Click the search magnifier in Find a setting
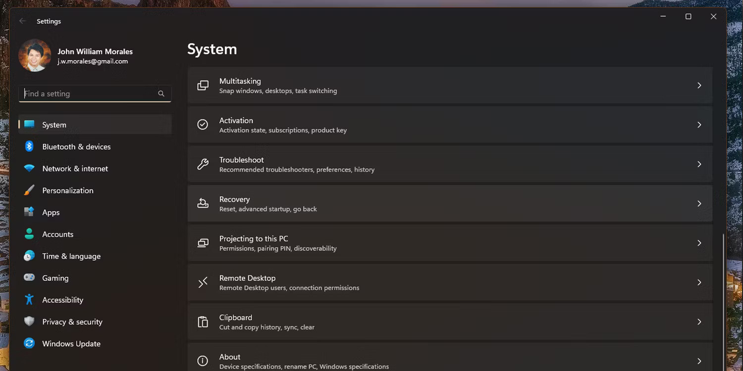This screenshot has height=371, width=743. [161, 93]
